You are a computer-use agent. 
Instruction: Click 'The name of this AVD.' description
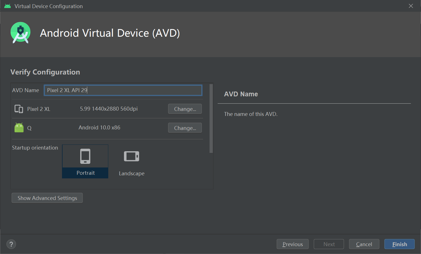point(251,114)
